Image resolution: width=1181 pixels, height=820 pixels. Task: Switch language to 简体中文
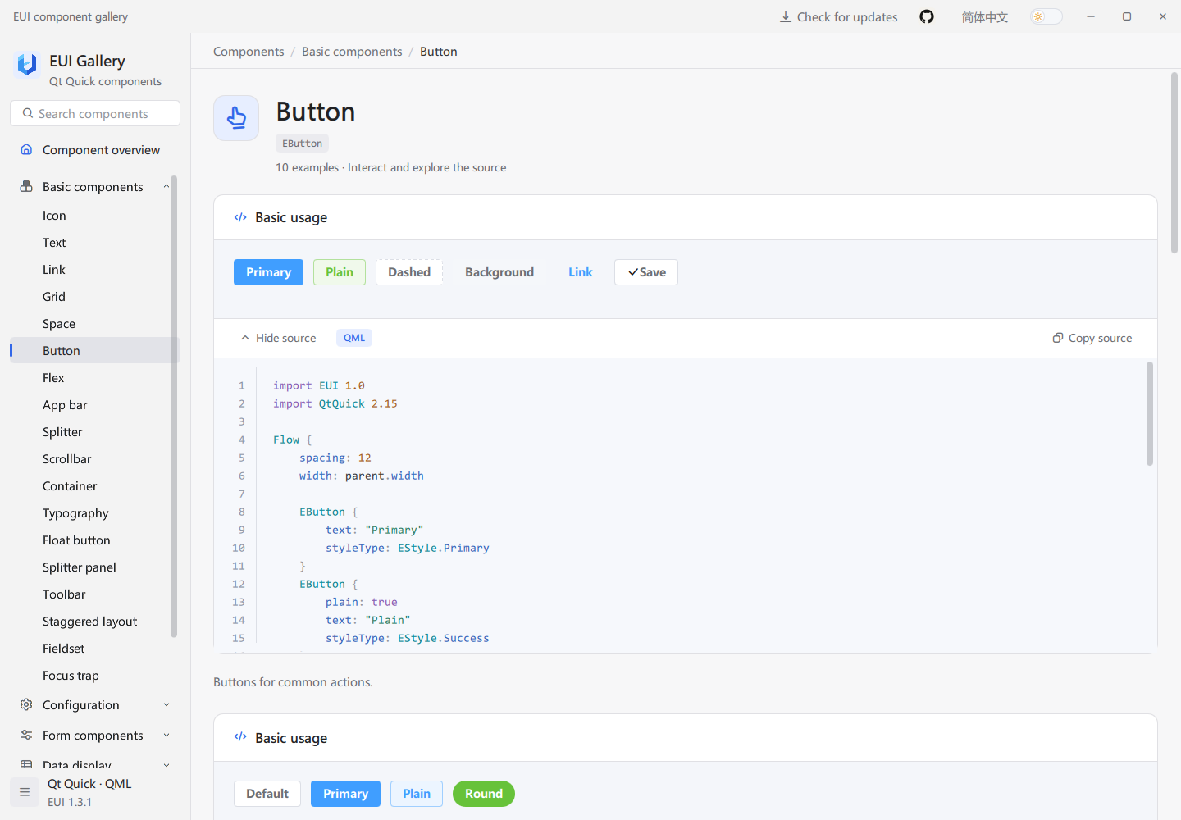point(985,16)
